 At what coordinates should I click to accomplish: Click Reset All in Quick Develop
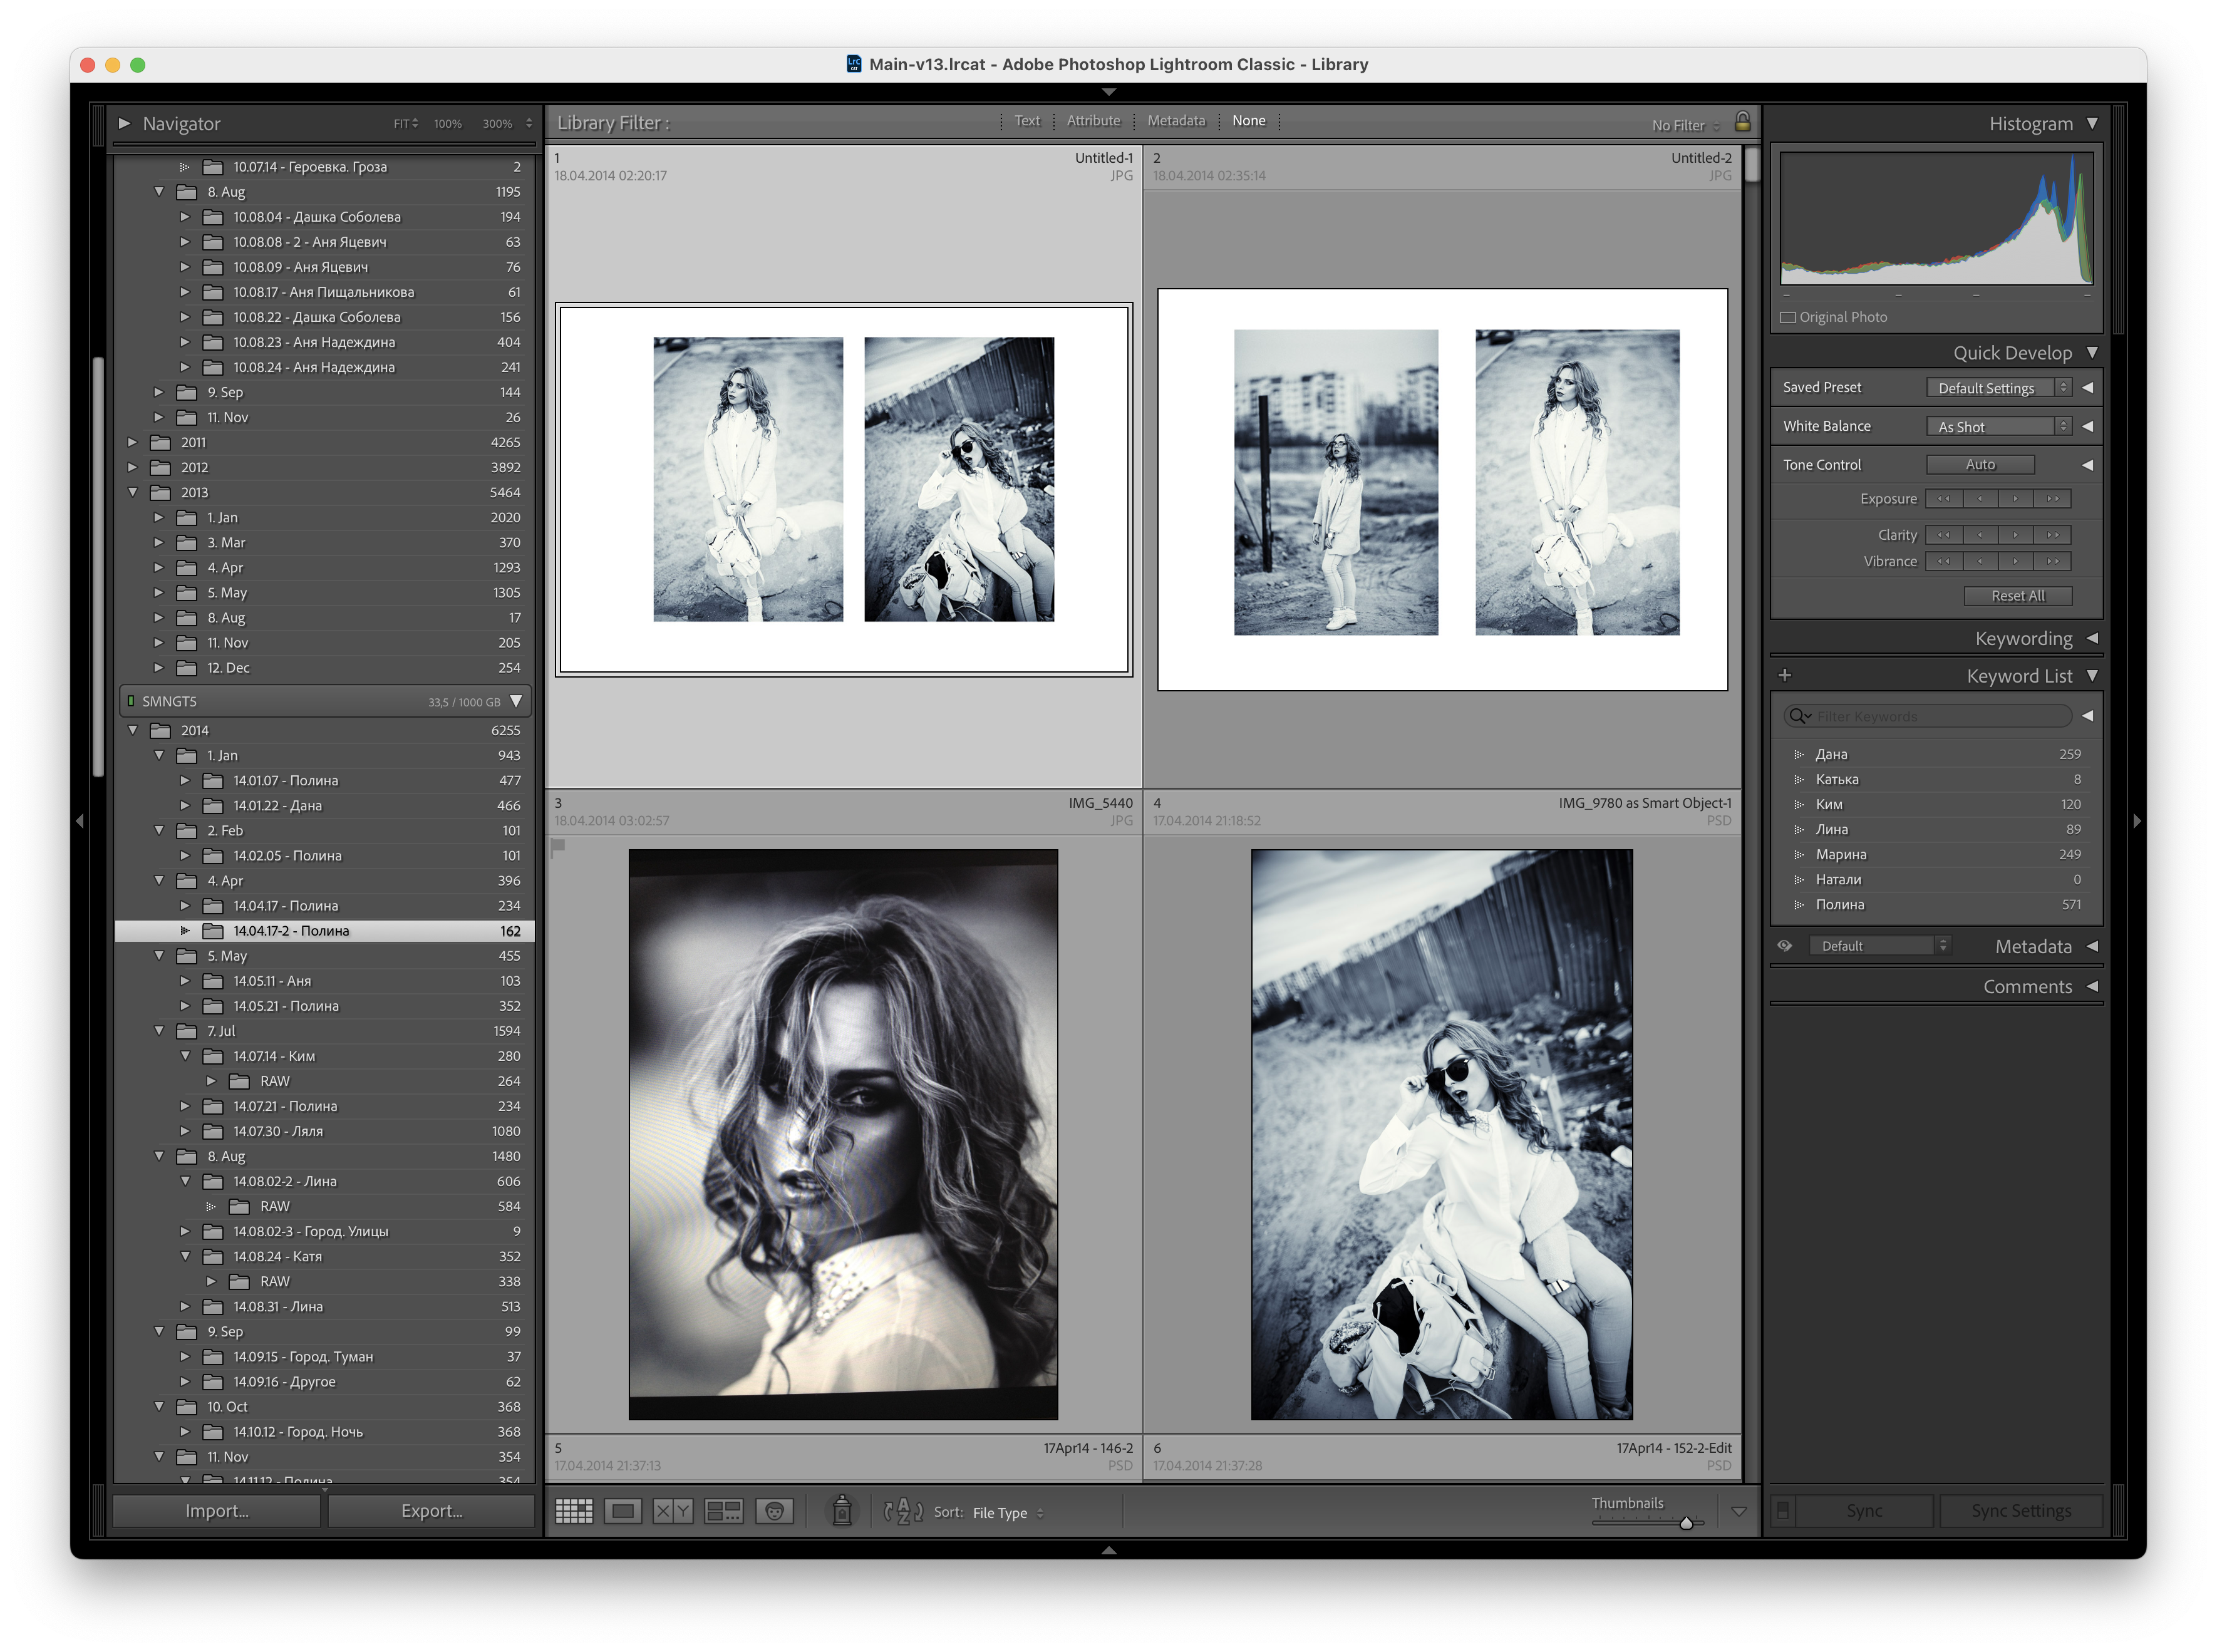pyautogui.click(x=2018, y=596)
